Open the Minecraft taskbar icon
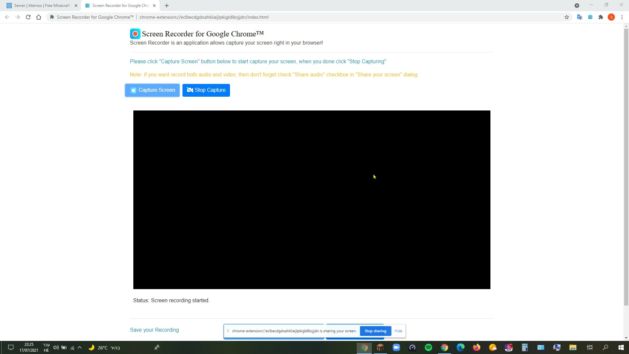This screenshot has width=629, height=354. click(x=380, y=347)
